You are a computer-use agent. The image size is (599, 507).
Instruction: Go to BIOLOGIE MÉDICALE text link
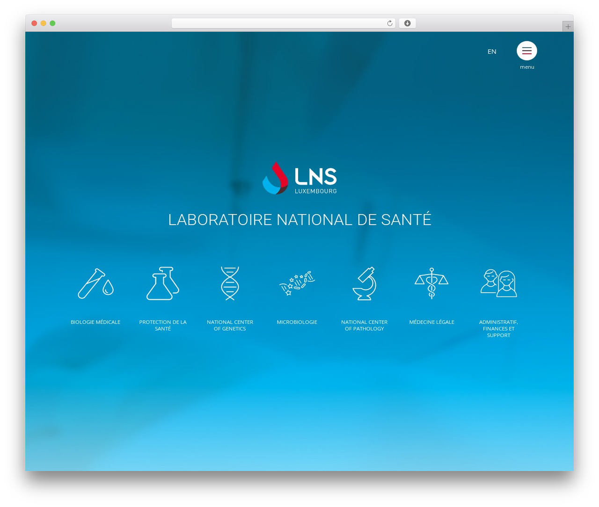pos(95,322)
